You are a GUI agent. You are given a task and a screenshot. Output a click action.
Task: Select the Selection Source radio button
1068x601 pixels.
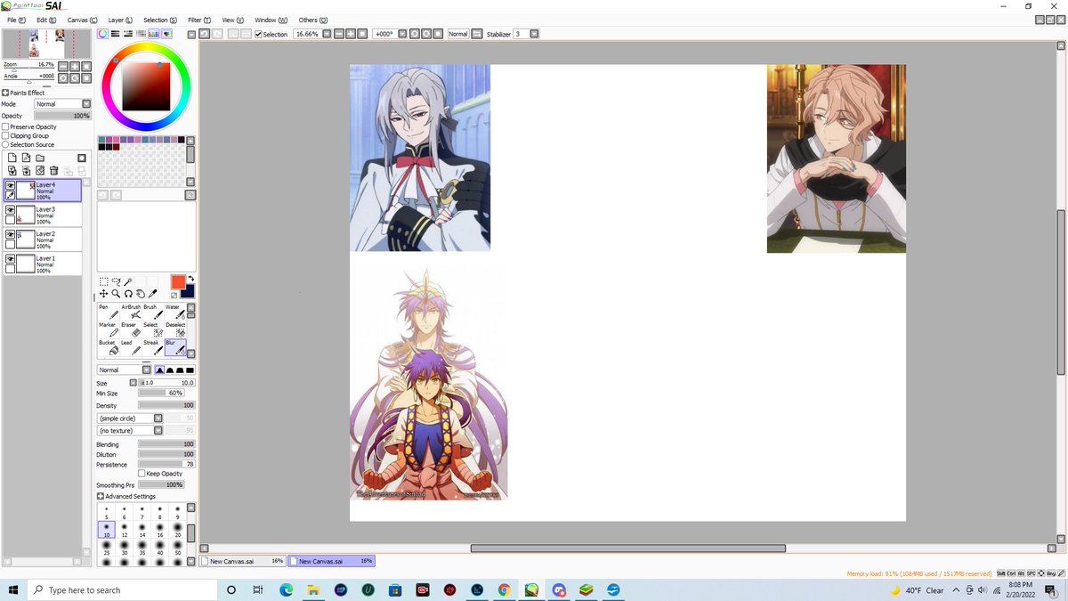[5, 144]
